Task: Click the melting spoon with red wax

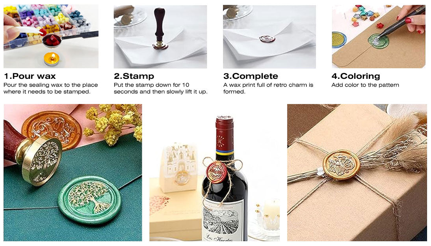Action: click(52, 41)
